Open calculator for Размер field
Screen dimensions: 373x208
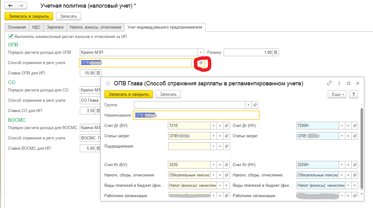pyautogui.click(x=275, y=53)
